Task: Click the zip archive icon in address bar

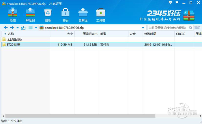Action: coord(42,28)
